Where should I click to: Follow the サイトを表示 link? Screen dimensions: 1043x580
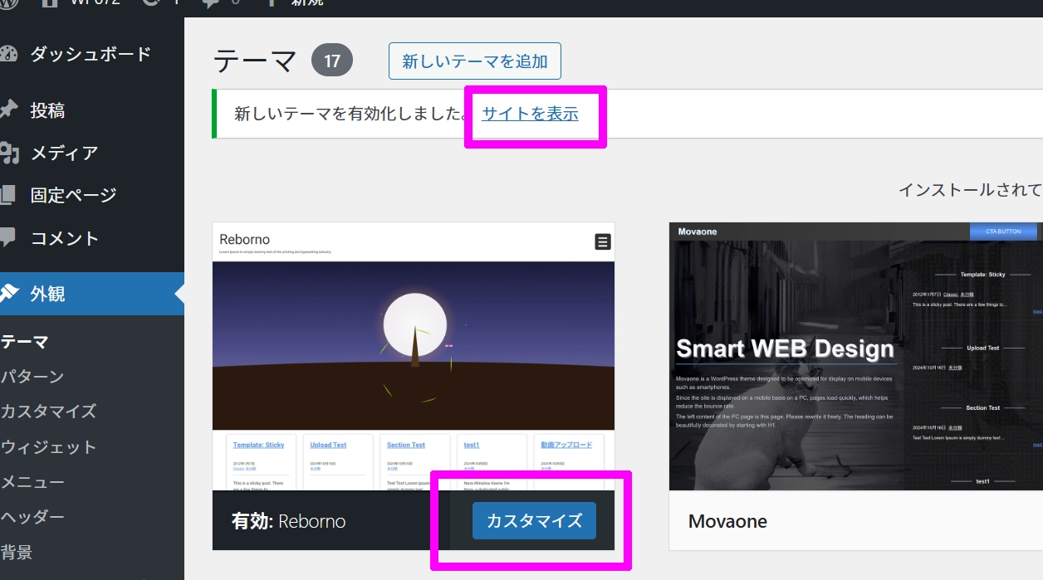[x=530, y=114]
